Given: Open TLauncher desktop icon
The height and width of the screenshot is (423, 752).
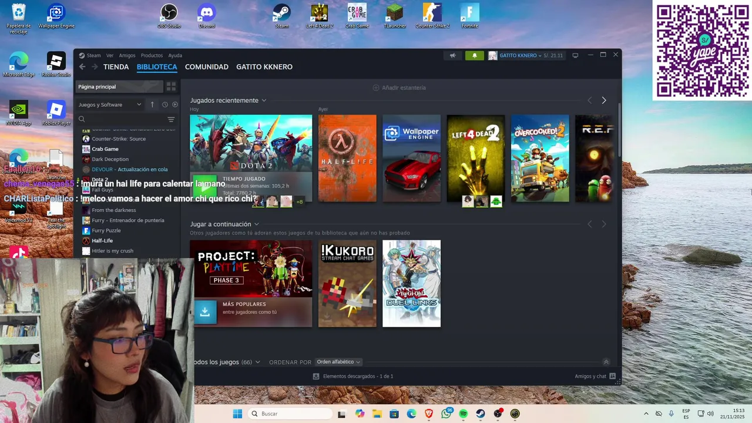Looking at the screenshot, I should pos(395,16).
